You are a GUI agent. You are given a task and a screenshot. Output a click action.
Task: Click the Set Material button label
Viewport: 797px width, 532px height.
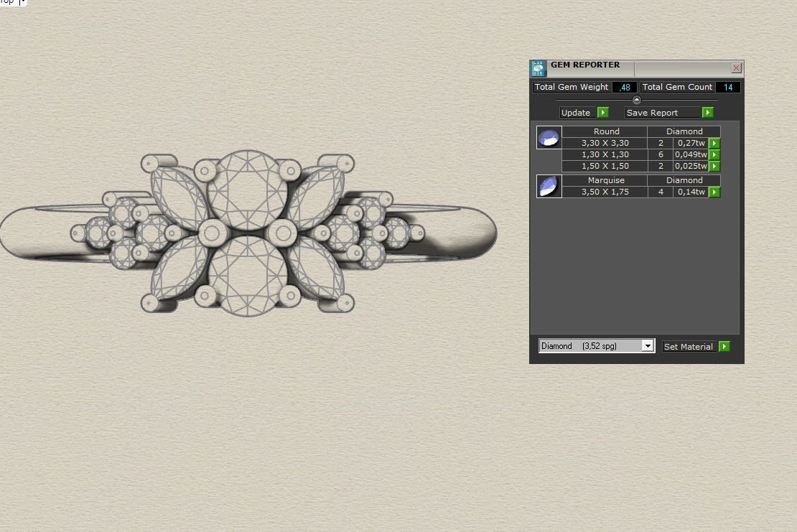click(x=689, y=347)
